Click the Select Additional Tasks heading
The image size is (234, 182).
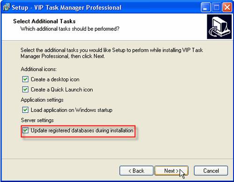pyautogui.click(x=44, y=21)
